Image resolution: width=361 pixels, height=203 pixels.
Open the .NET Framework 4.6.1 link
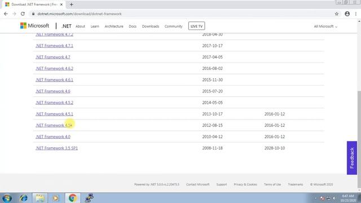click(x=54, y=80)
